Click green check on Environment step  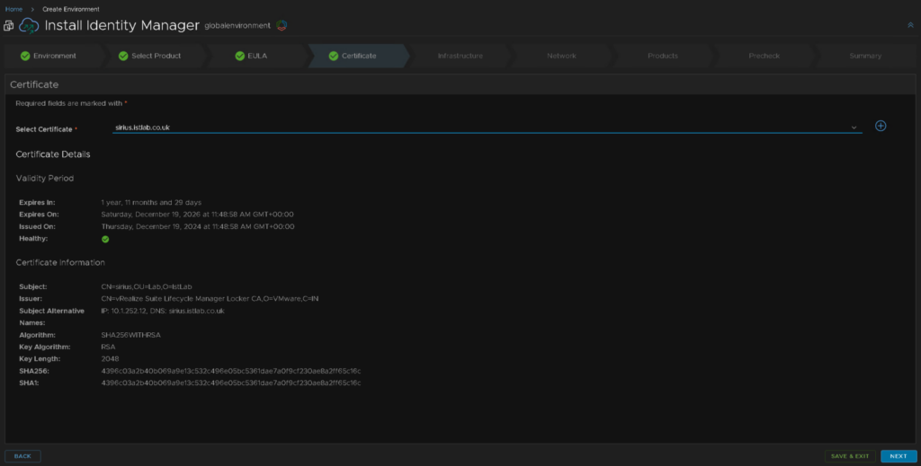(25, 57)
